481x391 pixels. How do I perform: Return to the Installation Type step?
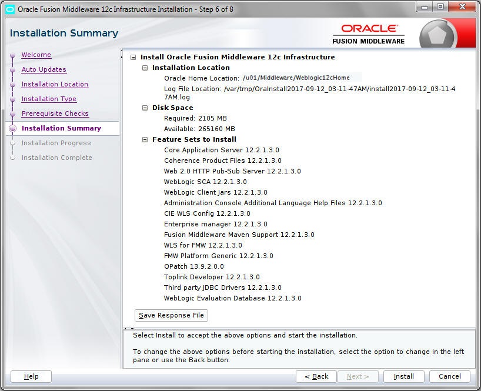tap(49, 99)
